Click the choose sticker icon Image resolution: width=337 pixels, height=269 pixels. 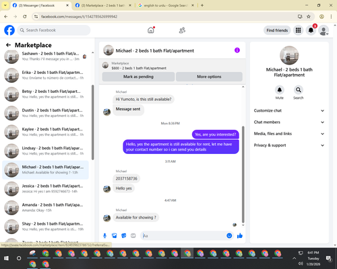click(x=124, y=235)
